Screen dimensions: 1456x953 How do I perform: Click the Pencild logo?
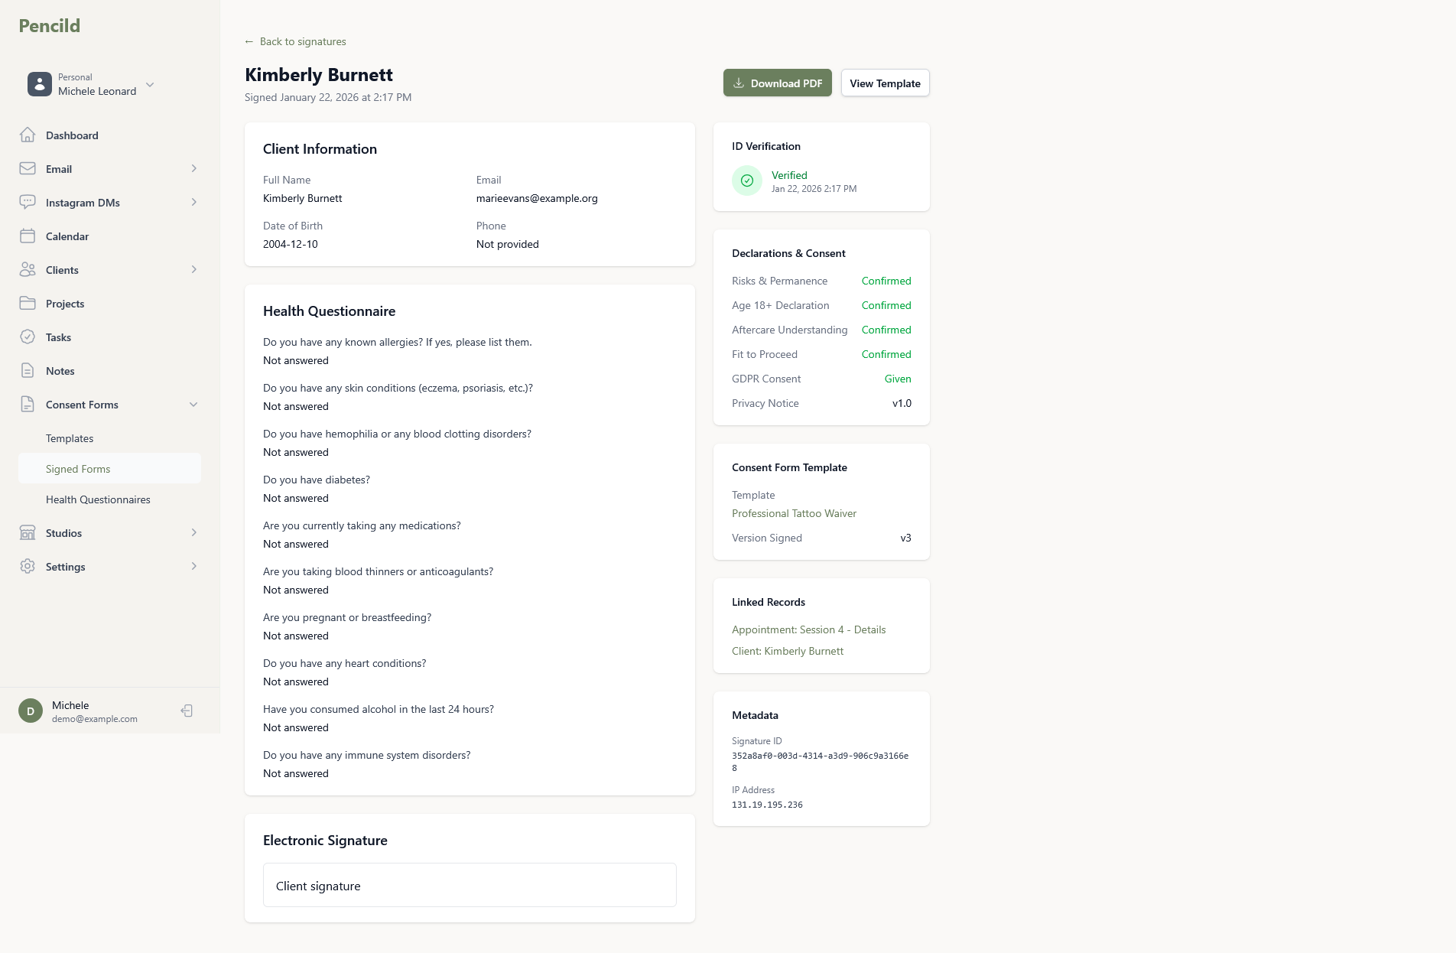[x=48, y=25]
